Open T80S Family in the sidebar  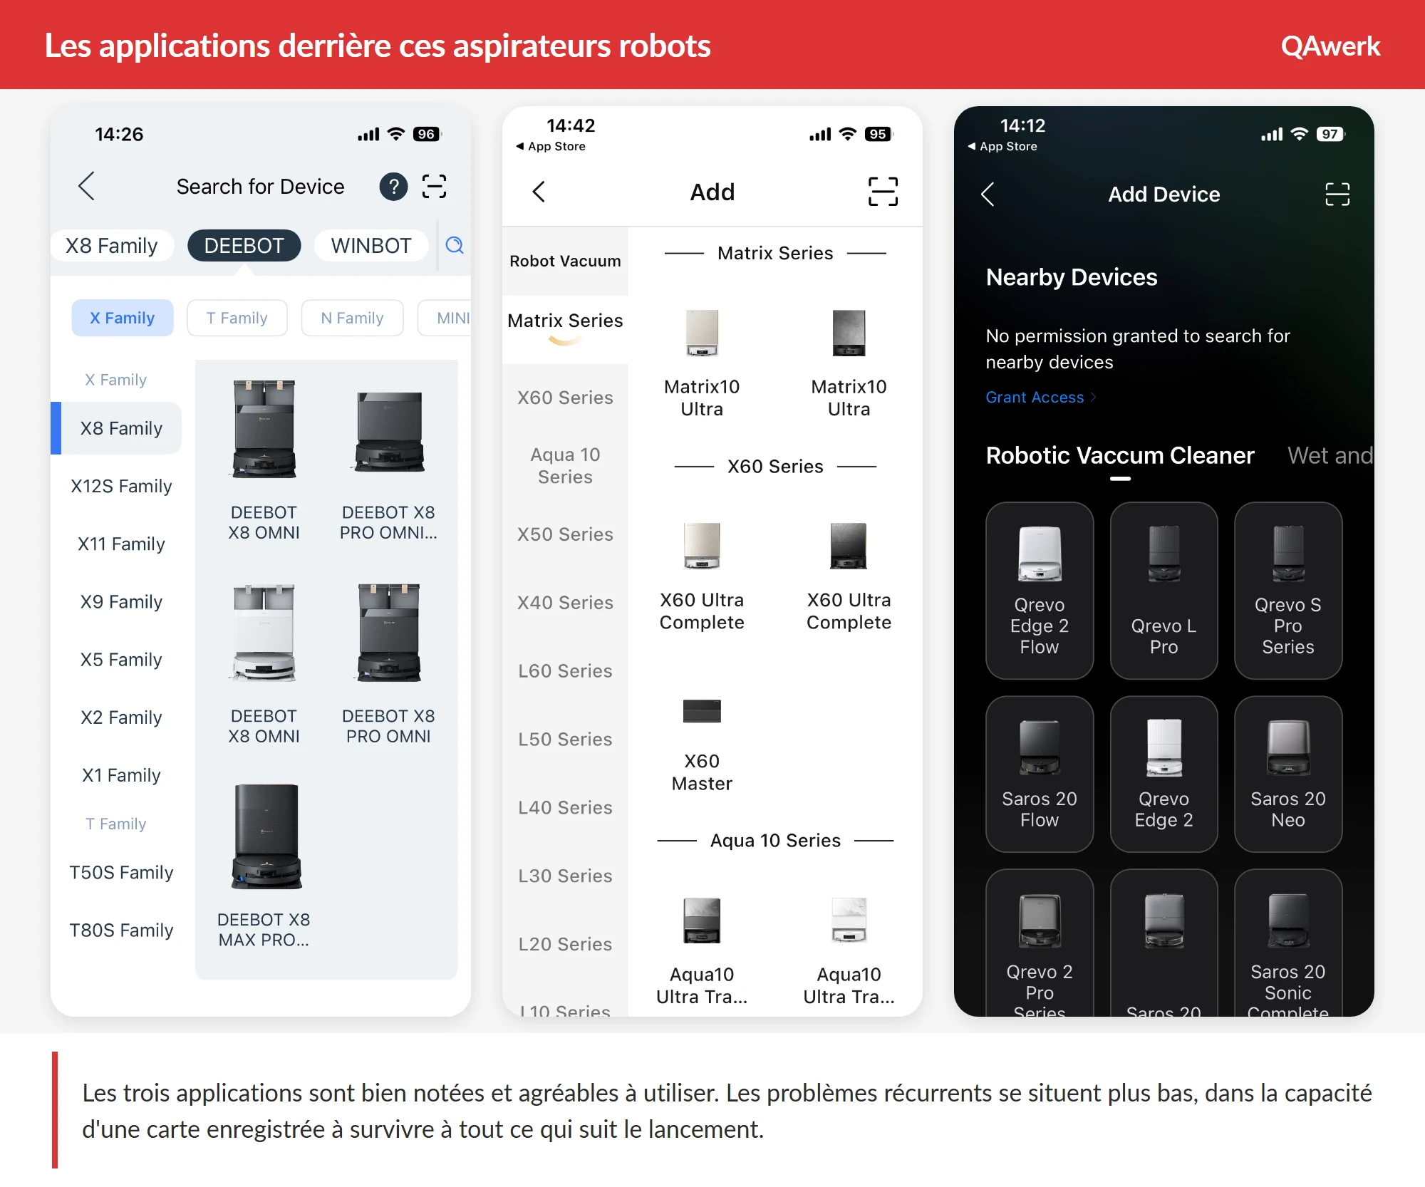[121, 930]
